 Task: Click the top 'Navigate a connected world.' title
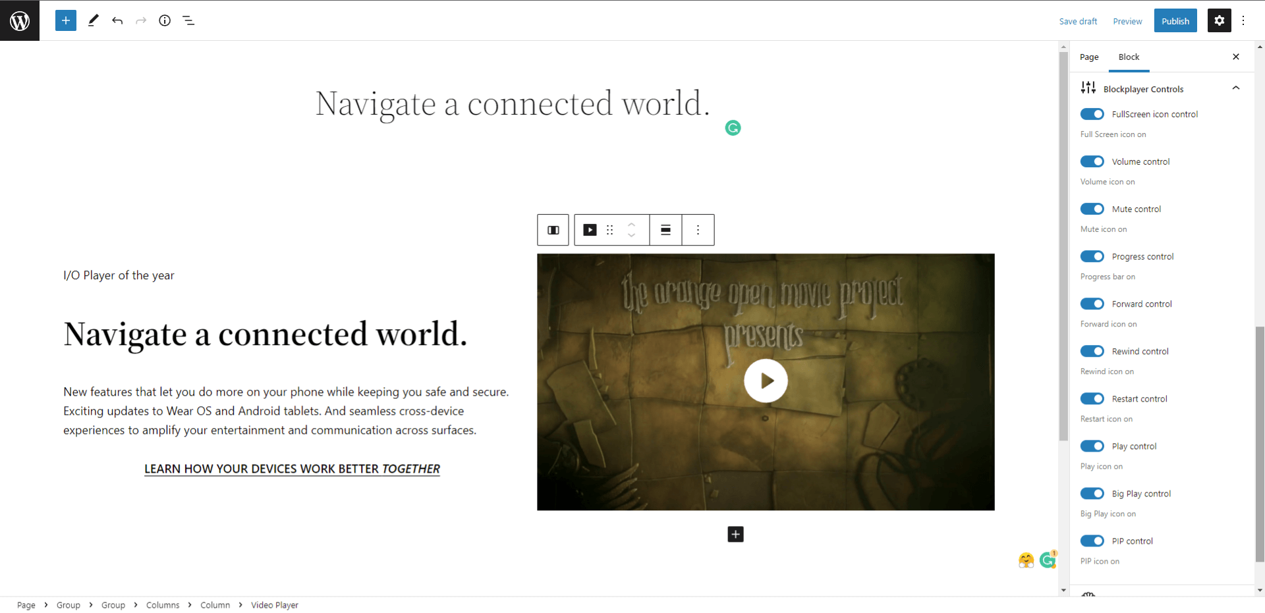tap(513, 103)
